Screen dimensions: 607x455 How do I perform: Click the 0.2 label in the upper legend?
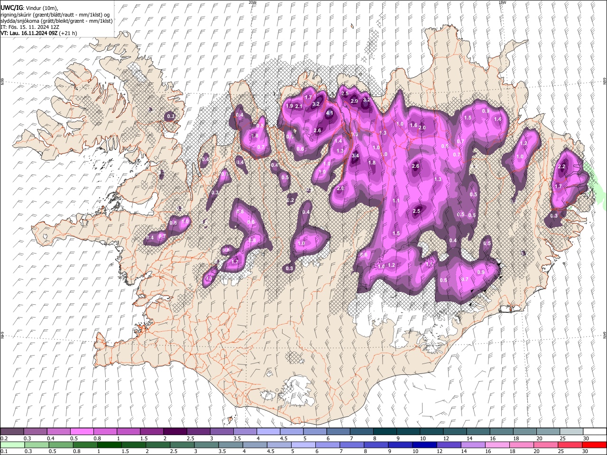[4, 438]
